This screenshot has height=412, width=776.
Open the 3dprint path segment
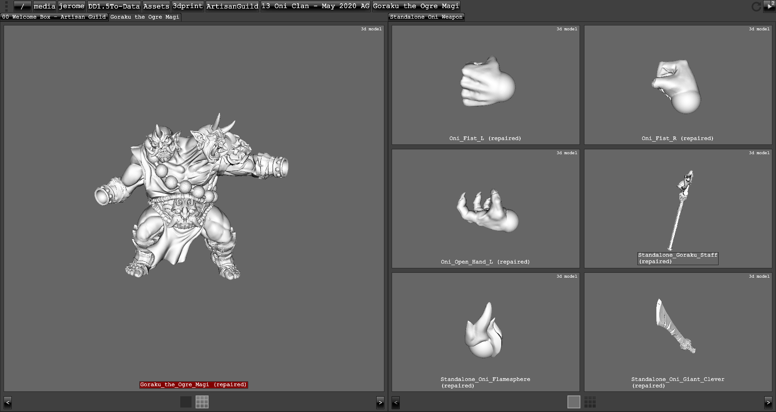pos(188,6)
